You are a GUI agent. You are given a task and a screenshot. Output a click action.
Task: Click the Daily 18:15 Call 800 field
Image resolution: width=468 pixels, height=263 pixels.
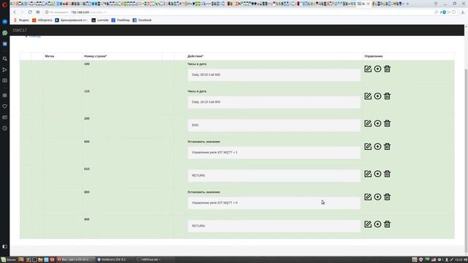point(274,102)
